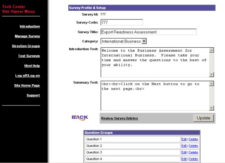Viewport: 225px width, 163px height.
Task: Edit Question 1 group
Action: [184, 139]
